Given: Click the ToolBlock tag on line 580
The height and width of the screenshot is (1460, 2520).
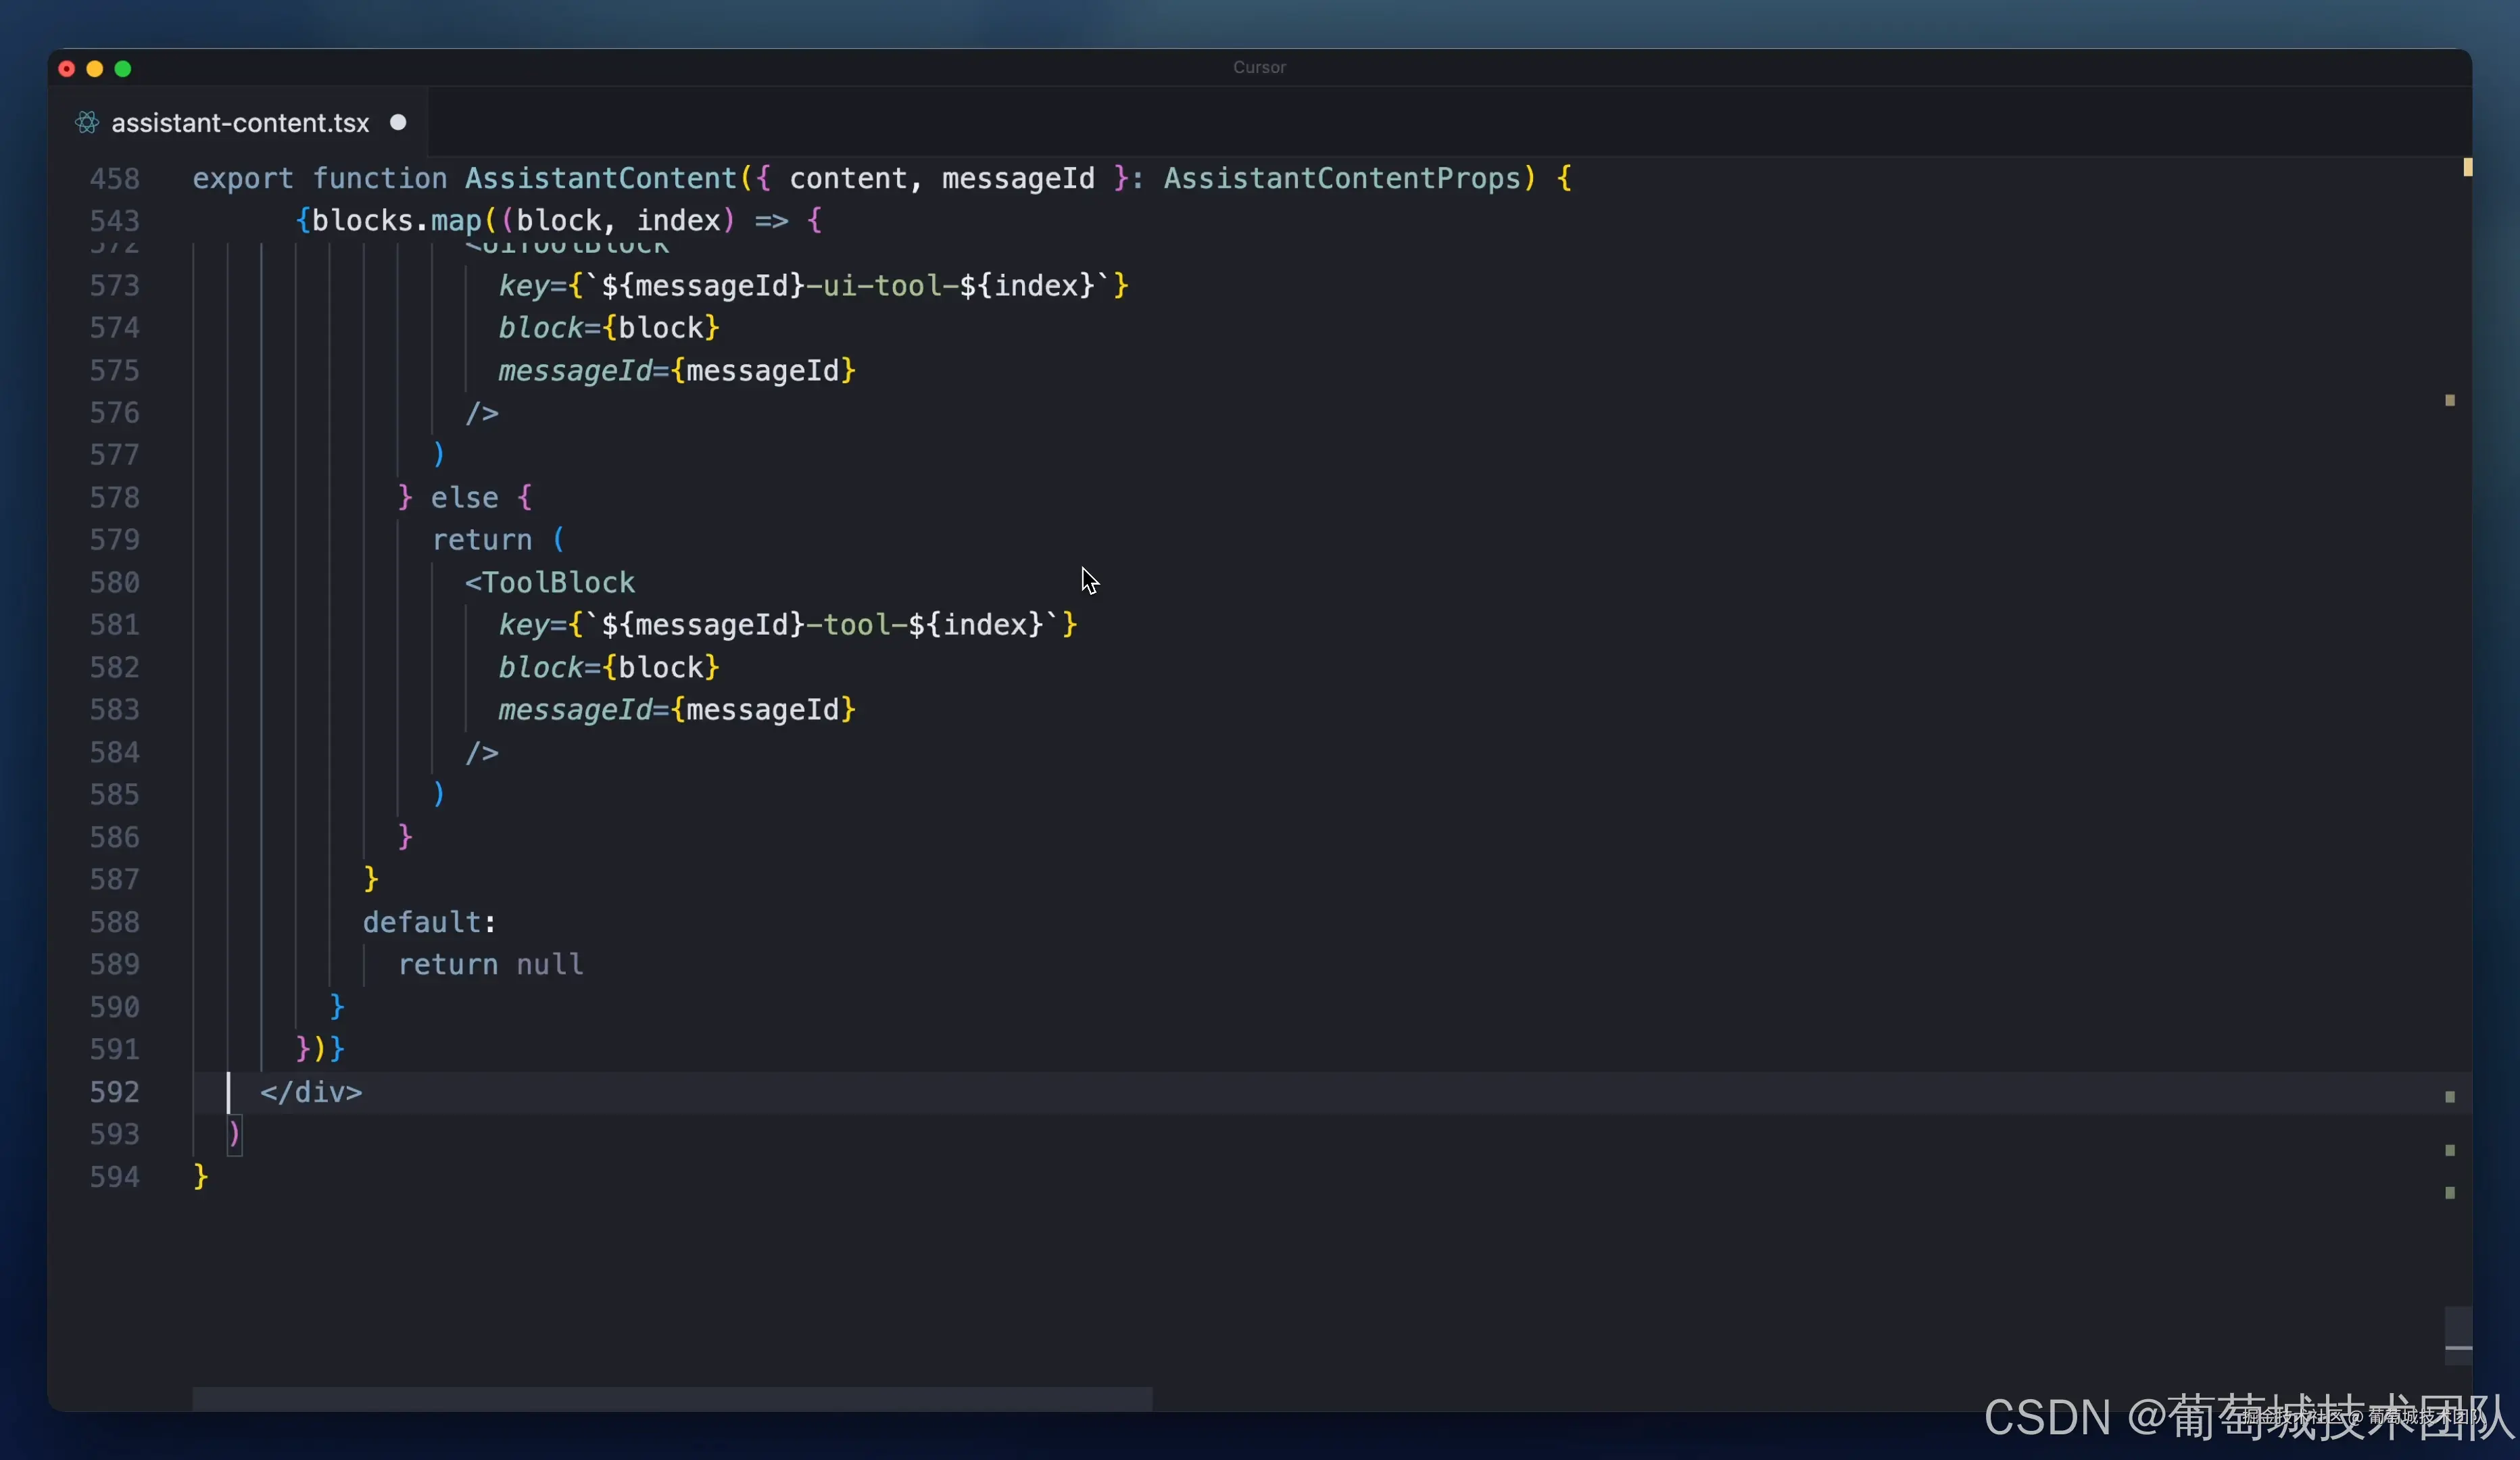Looking at the screenshot, I should coord(558,582).
